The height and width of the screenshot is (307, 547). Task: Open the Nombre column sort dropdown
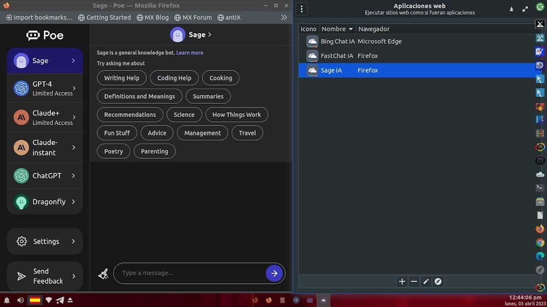point(350,29)
